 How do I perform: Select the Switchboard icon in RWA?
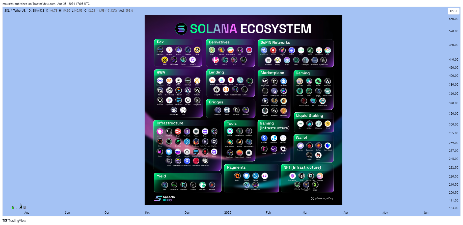[x=174, y=110]
